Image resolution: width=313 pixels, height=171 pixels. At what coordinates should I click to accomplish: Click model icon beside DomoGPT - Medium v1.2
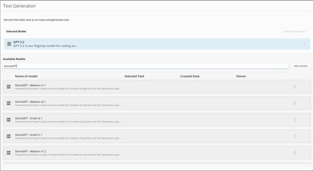tap(9, 153)
